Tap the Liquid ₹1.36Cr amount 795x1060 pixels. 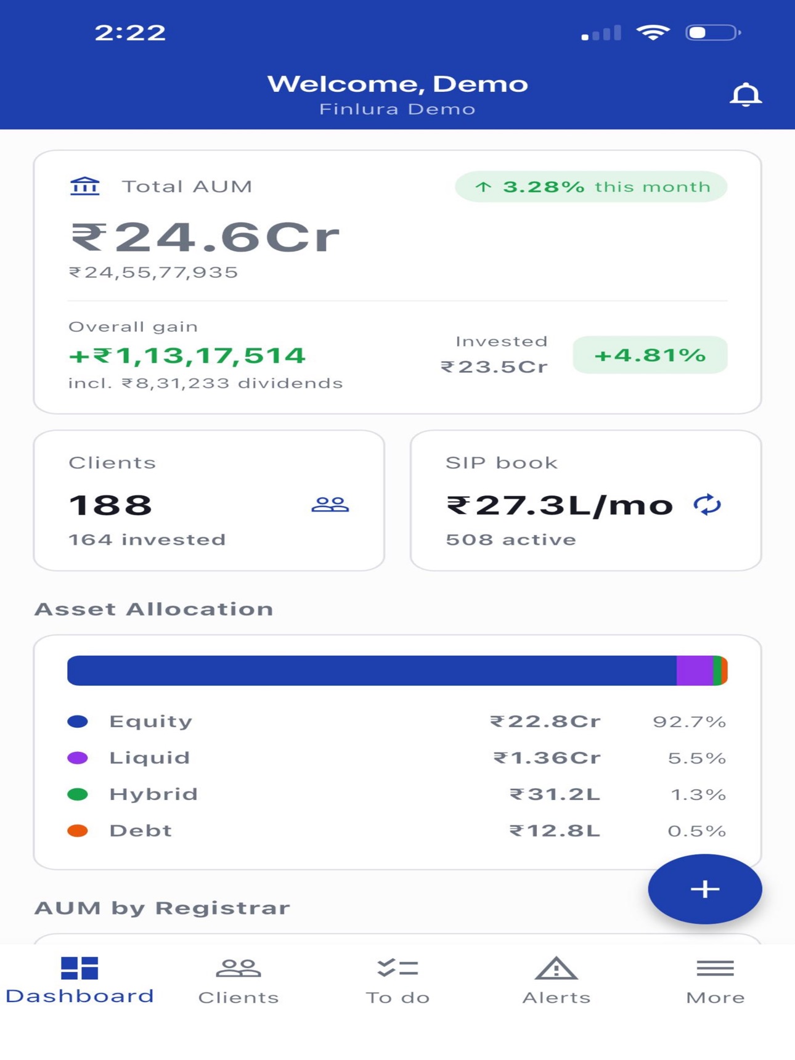(x=547, y=758)
